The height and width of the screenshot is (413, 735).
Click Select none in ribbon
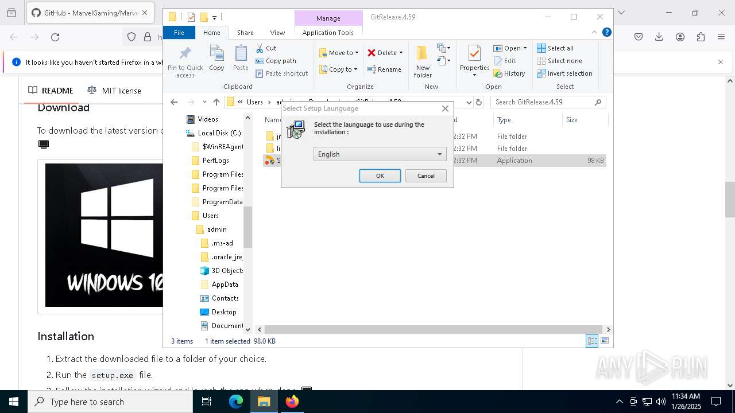(x=560, y=61)
